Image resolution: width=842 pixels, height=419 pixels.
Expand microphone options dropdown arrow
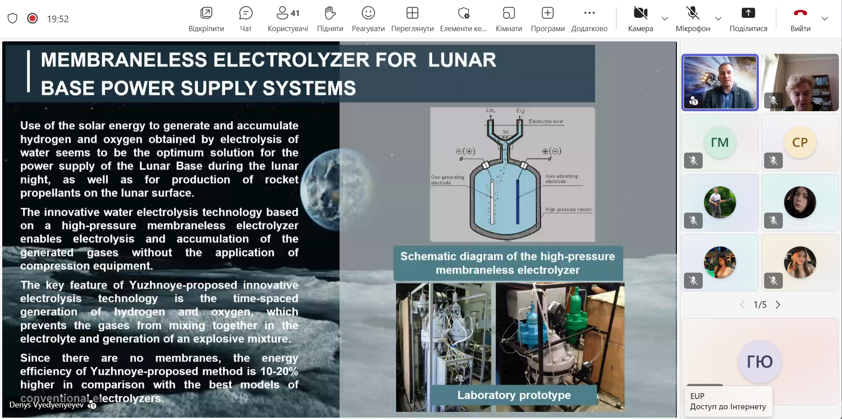tap(718, 19)
